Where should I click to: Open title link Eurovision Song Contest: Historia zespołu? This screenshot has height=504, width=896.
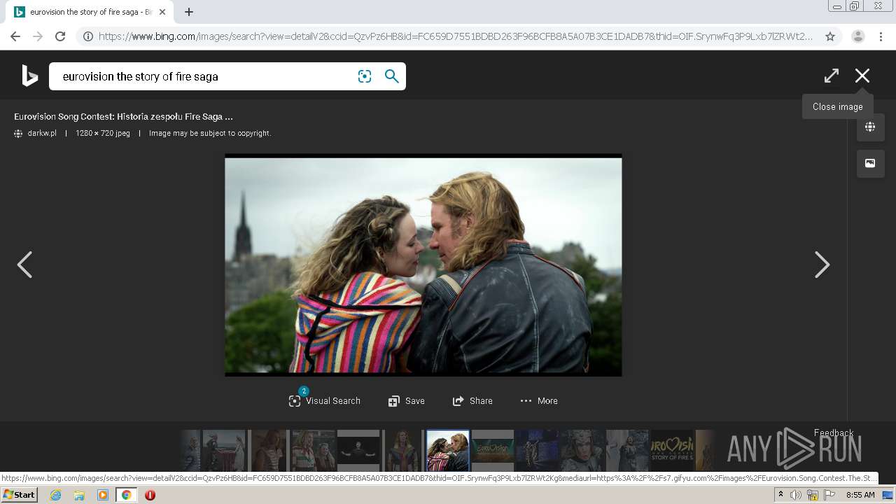point(123,117)
